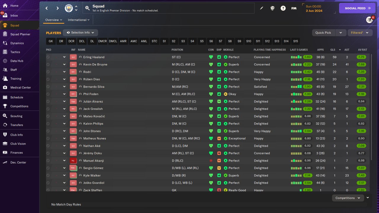Toggle the picked circle for Bernardo Silva

[x=48, y=87]
